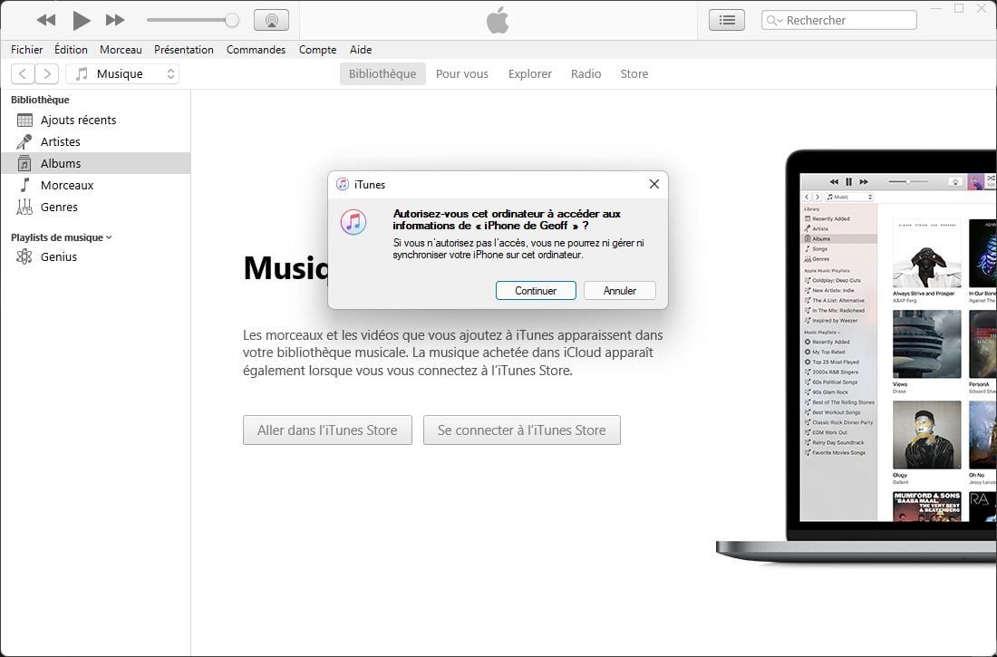The height and width of the screenshot is (657, 997).
Task: Start playback with the Play button
Action: (81, 20)
